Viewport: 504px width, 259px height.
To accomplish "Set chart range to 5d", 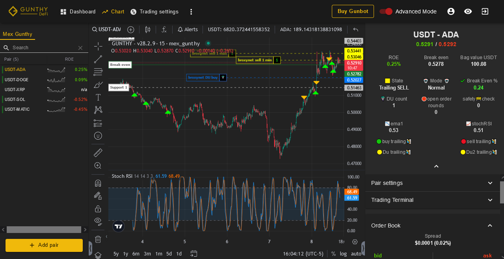I will click(169, 254).
